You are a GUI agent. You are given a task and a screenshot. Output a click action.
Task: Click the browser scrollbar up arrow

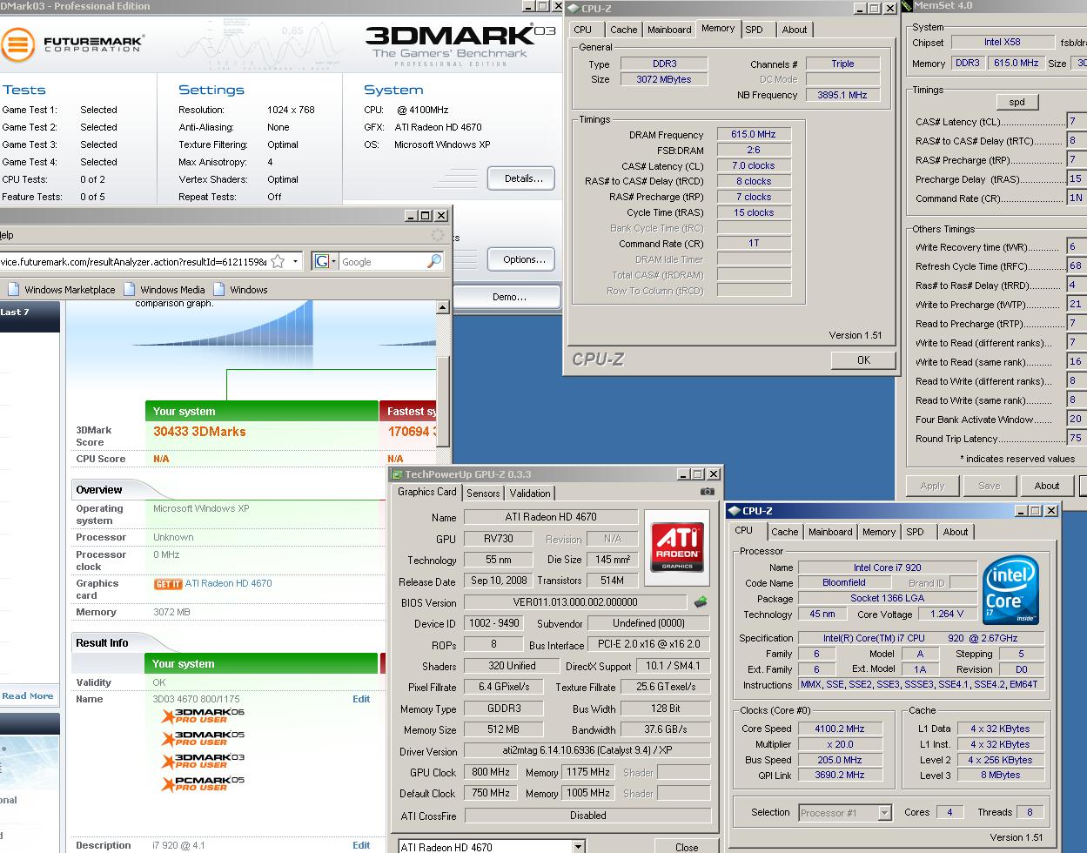pyautogui.click(x=442, y=308)
